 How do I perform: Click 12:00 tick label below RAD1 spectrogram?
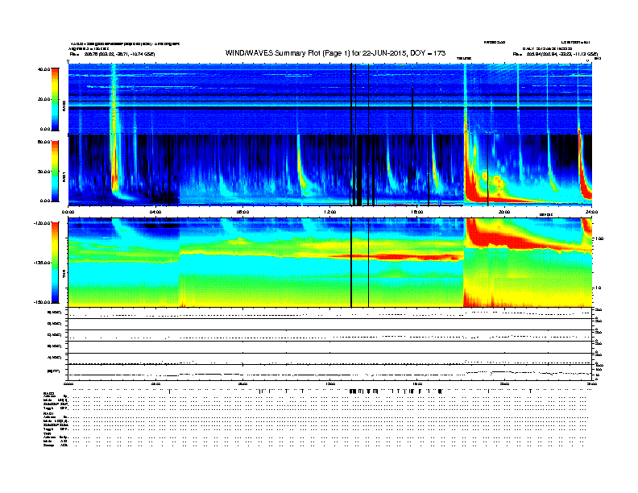click(x=330, y=212)
